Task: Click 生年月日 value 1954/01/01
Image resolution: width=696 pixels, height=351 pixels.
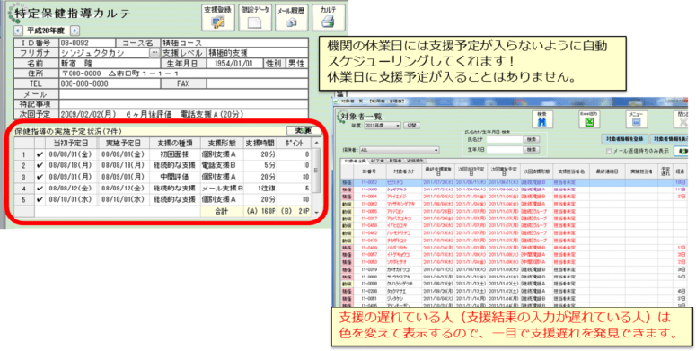Action: [234, 63]
